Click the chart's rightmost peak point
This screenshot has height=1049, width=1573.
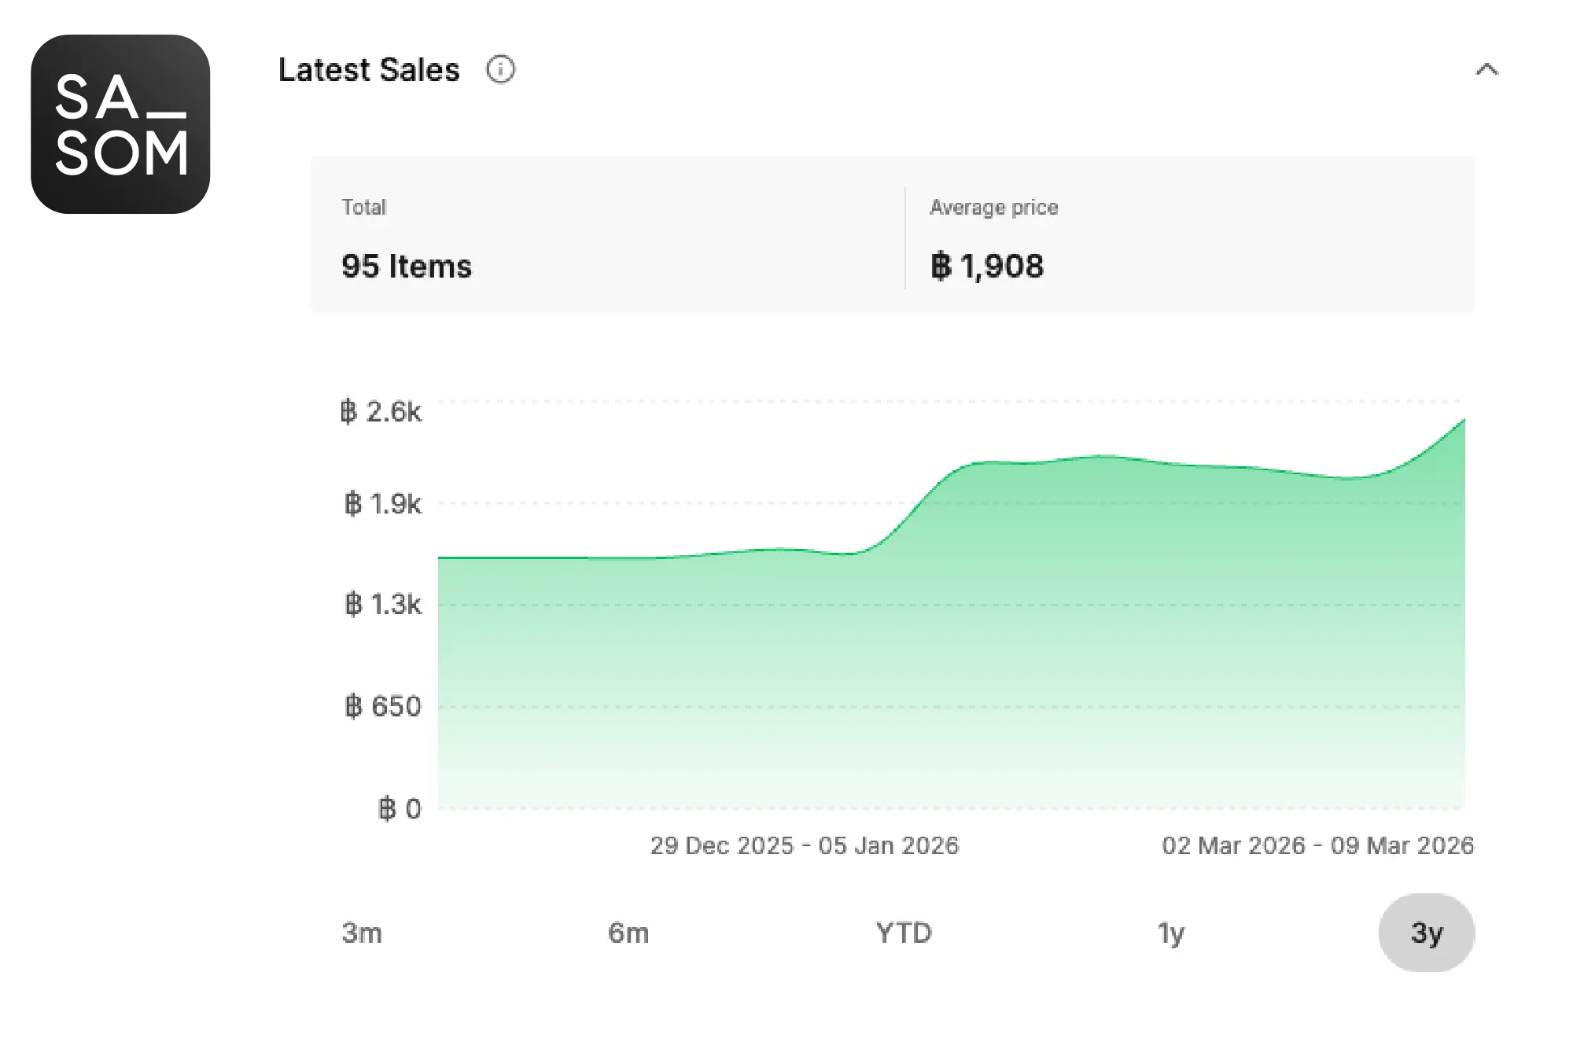[1463, 421]
